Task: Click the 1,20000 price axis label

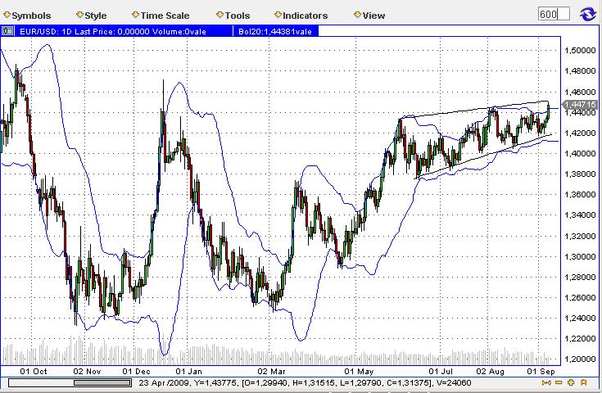Action: [x=580, y=359]
